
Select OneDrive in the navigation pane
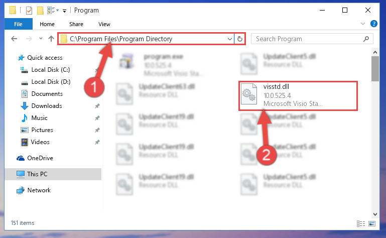(x=40, y=158)
